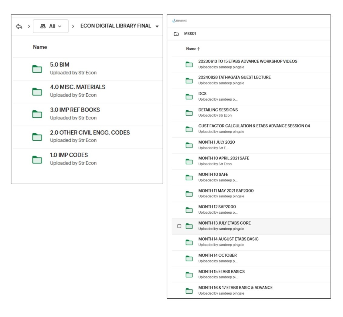Screen dimensions: 343x317
Task: Click the MSS01 folder breadcrumb icon
Action: (176, 34)
